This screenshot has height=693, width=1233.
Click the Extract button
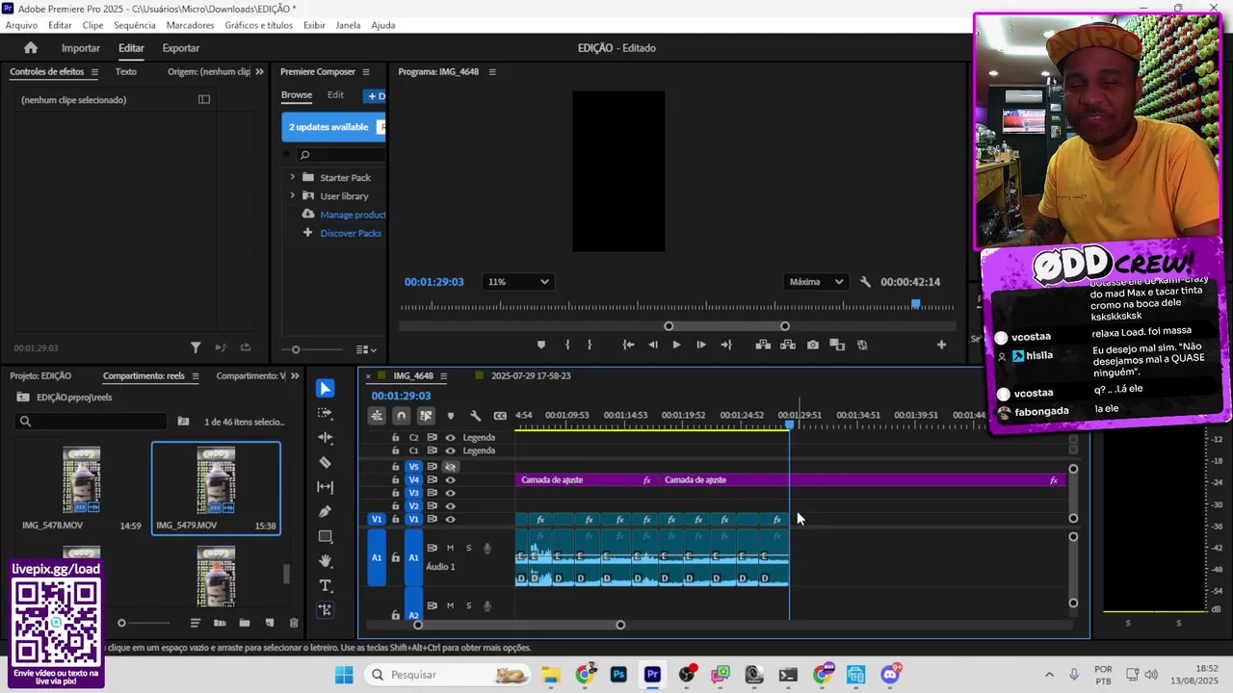(787, 345)
